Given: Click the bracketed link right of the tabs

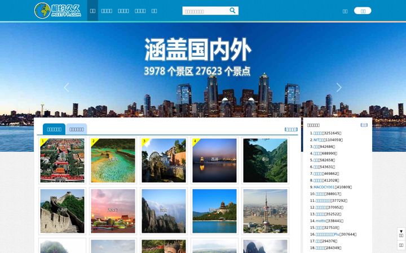Looking at the screenshot, I should (x=291, y=129).
